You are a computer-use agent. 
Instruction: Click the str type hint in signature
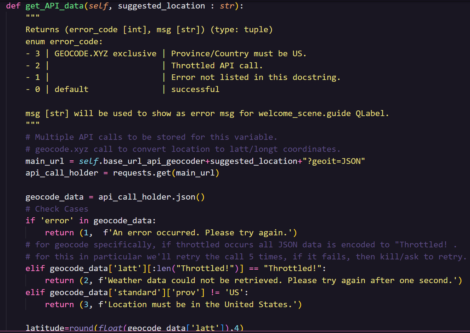pos(227,6)
